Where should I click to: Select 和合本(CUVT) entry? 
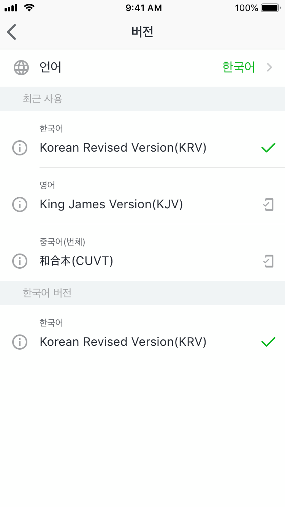pos(76,261)
